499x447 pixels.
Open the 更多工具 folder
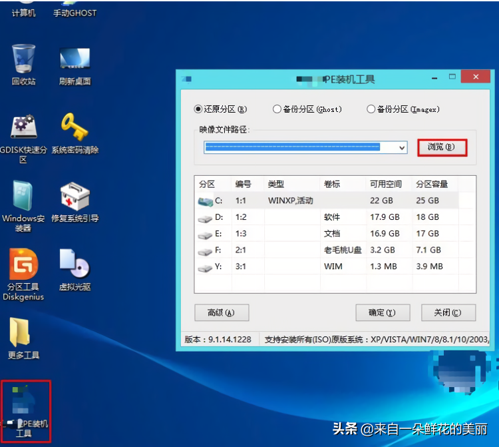[23, 338]
